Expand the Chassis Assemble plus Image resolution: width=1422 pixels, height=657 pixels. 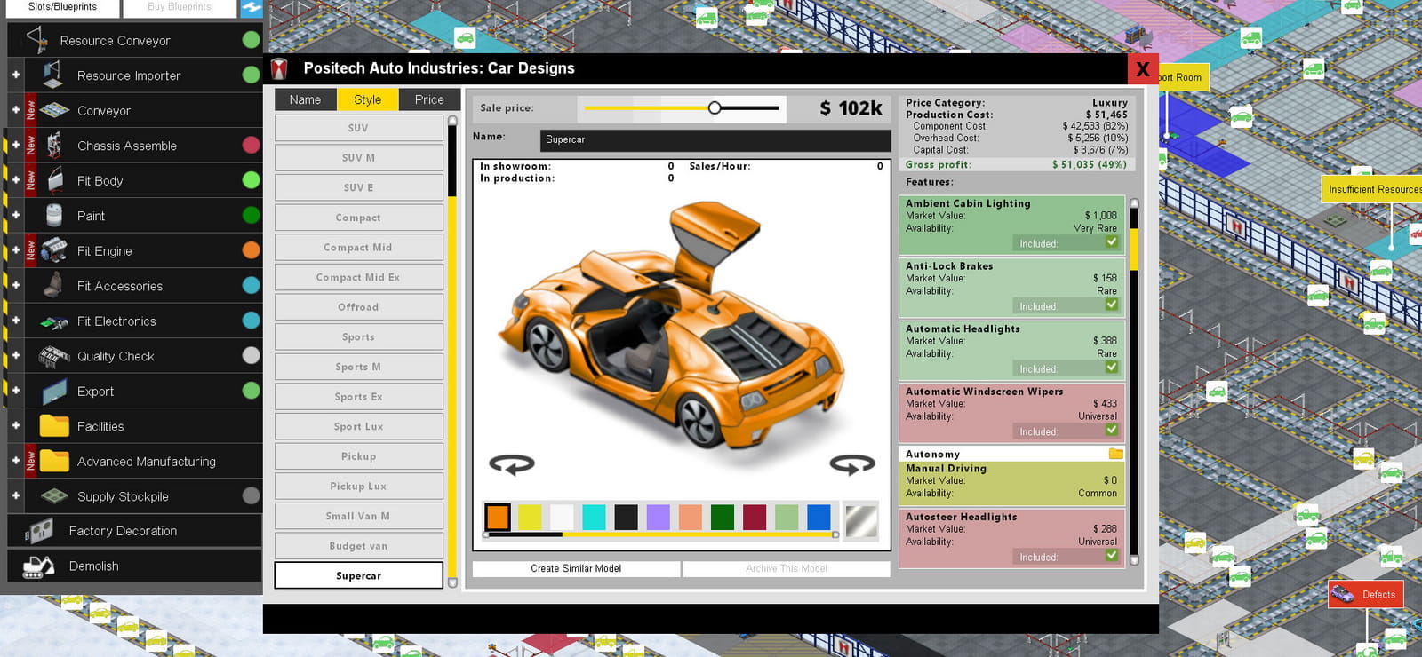coord(15,146)
